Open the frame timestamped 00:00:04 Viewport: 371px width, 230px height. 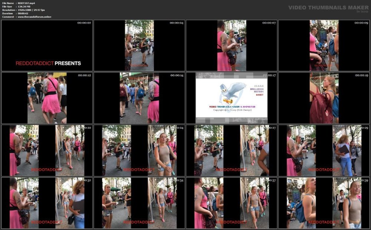tap(139, 45)
